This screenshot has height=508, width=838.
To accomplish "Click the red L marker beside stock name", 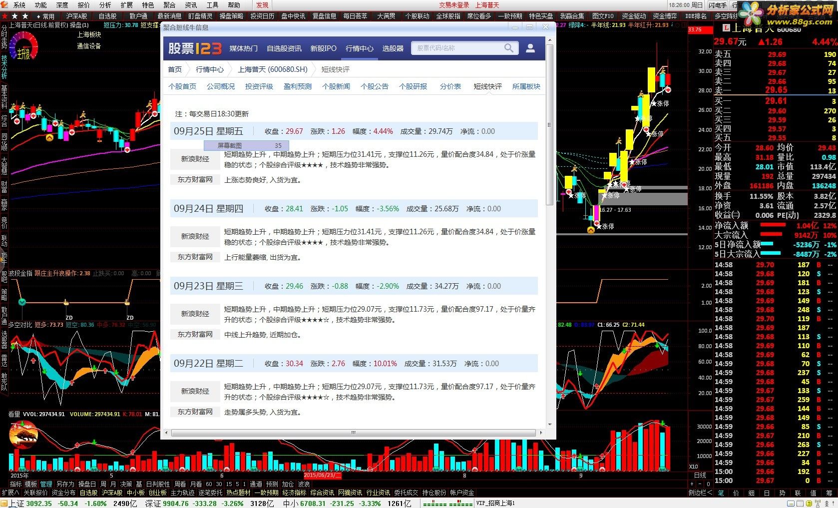I will tap(726, 28).
